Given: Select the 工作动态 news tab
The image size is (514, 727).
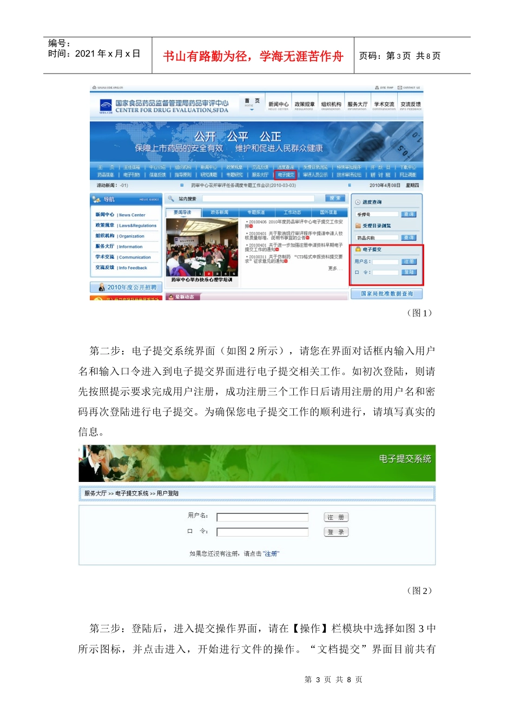Looking at the screenshot, I should coord(292,213).
